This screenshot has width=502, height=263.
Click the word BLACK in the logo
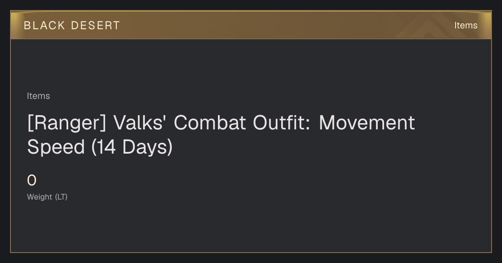[44, 25]
